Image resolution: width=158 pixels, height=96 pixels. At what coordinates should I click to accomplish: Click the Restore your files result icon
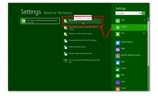pyautogui.click(x=65, y=34)
